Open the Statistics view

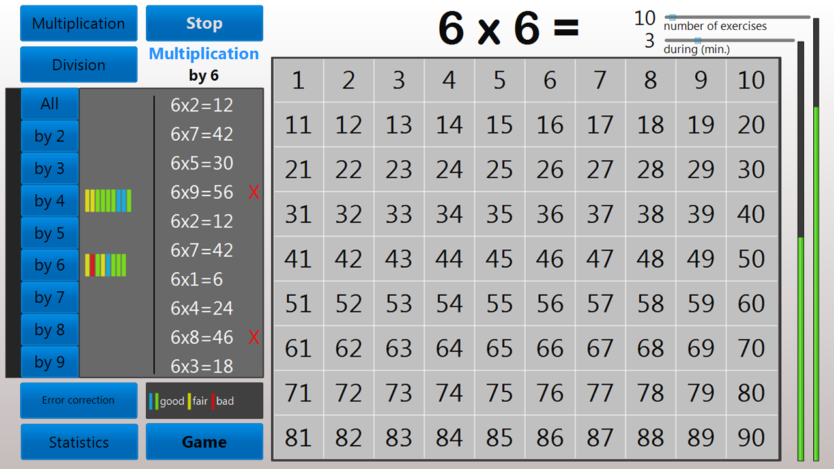[79, 442]
